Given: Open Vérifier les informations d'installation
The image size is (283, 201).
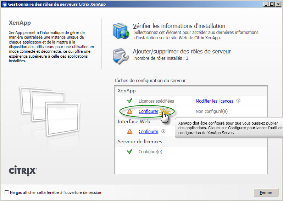Looking at the screenshot, I should tap(179, 26).
